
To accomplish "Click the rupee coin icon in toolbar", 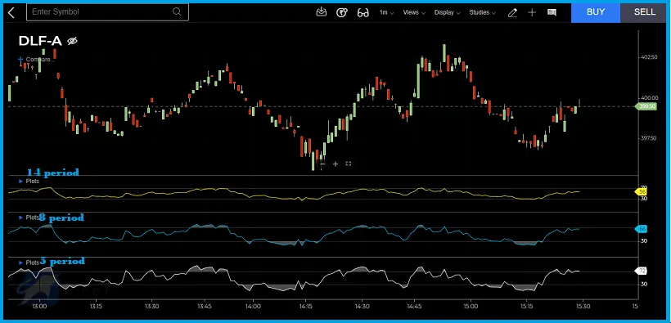I will coord(341,12).
